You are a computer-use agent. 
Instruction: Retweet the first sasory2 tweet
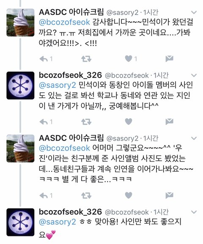click(86, 59)
